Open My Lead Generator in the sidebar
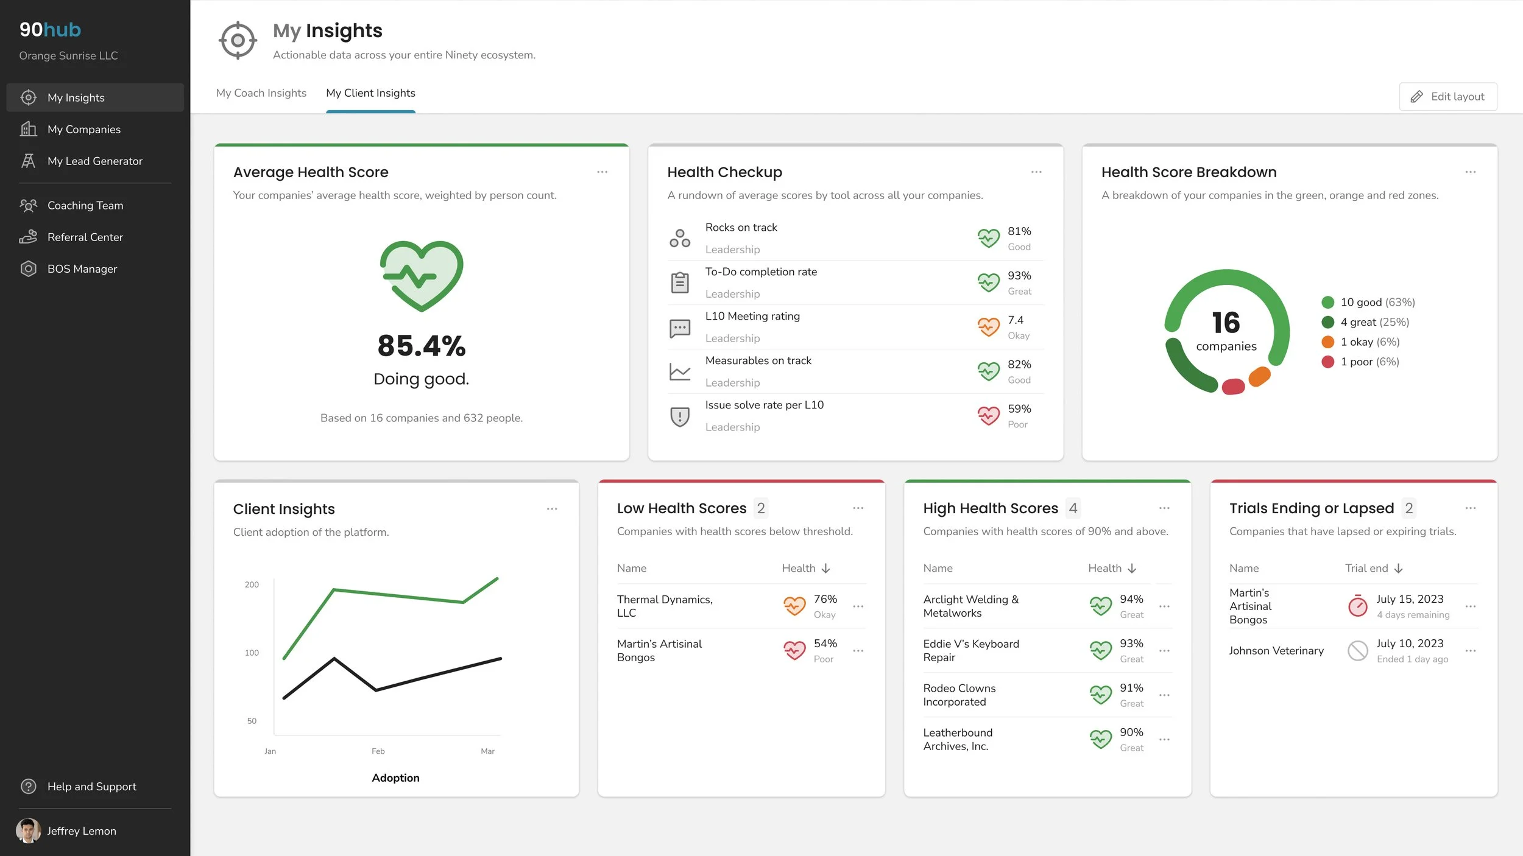 point(95,161)
